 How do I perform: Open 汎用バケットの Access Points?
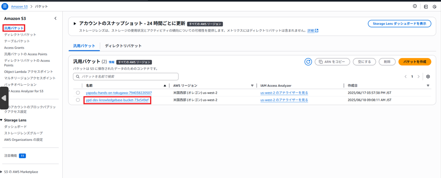[x=26, y=54]
